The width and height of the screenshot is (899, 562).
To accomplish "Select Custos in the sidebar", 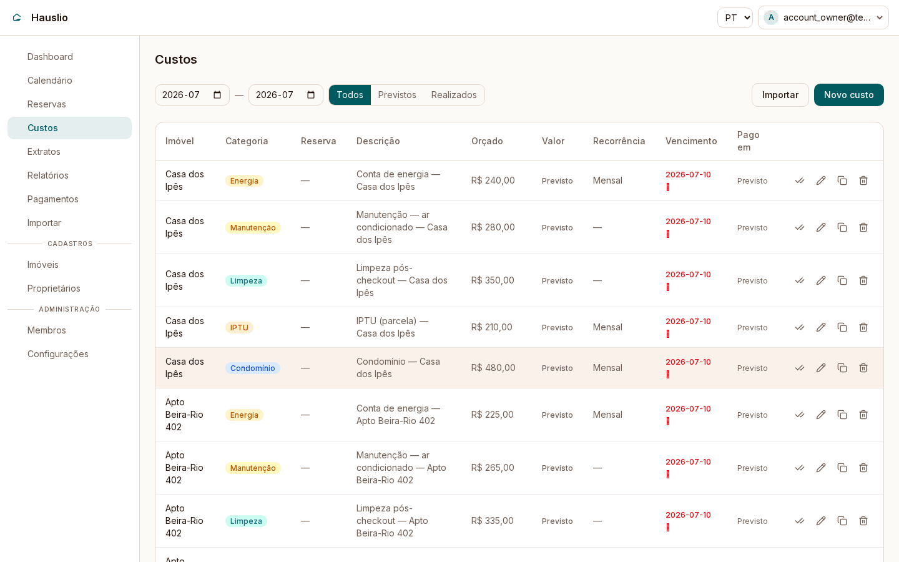I will [x=69, y=128].
